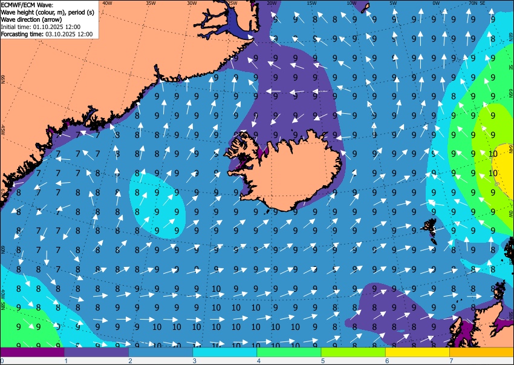514x365 pixels.
Task: Click the 'Wave direction (arrow)' line
Action: pyautogui.click(x=31, y=19)
